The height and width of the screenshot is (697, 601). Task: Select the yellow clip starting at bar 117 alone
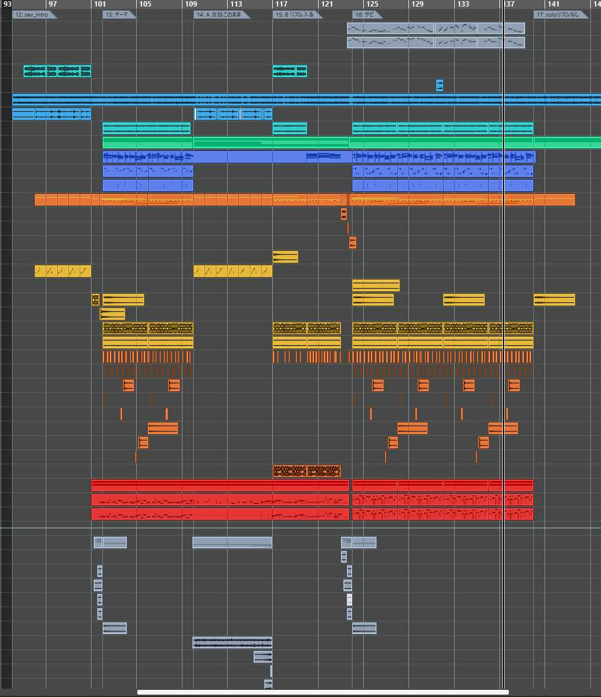(x=285, y=257)
